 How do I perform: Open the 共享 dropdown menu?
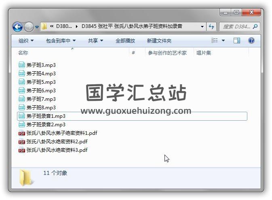point(95,41)
